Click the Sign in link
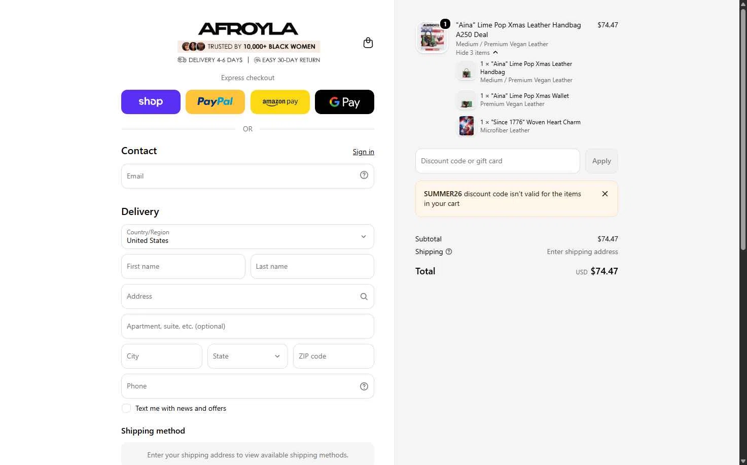747x465 pixels. (364, 152)
